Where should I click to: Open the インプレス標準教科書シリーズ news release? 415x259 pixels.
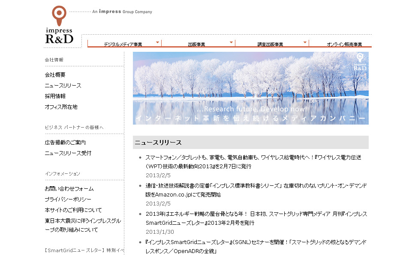[x=256, y=190]
